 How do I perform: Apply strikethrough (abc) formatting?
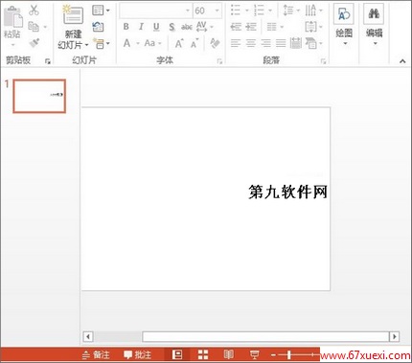point(187,27)
